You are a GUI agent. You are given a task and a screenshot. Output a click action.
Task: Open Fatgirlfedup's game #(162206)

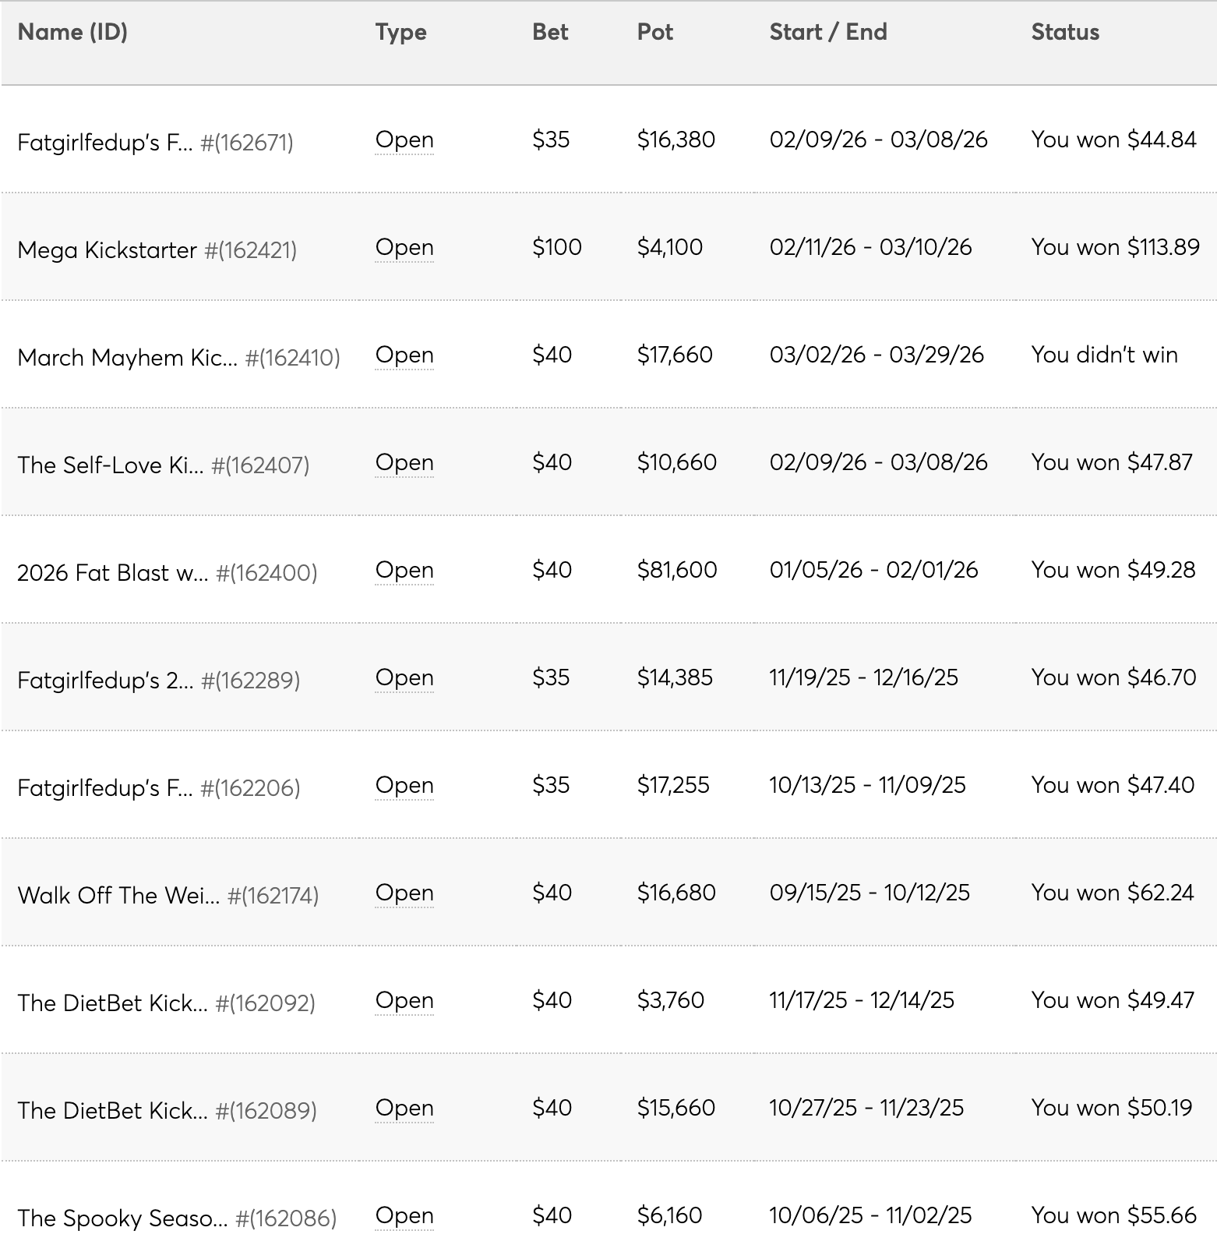(x=104, y=788)
